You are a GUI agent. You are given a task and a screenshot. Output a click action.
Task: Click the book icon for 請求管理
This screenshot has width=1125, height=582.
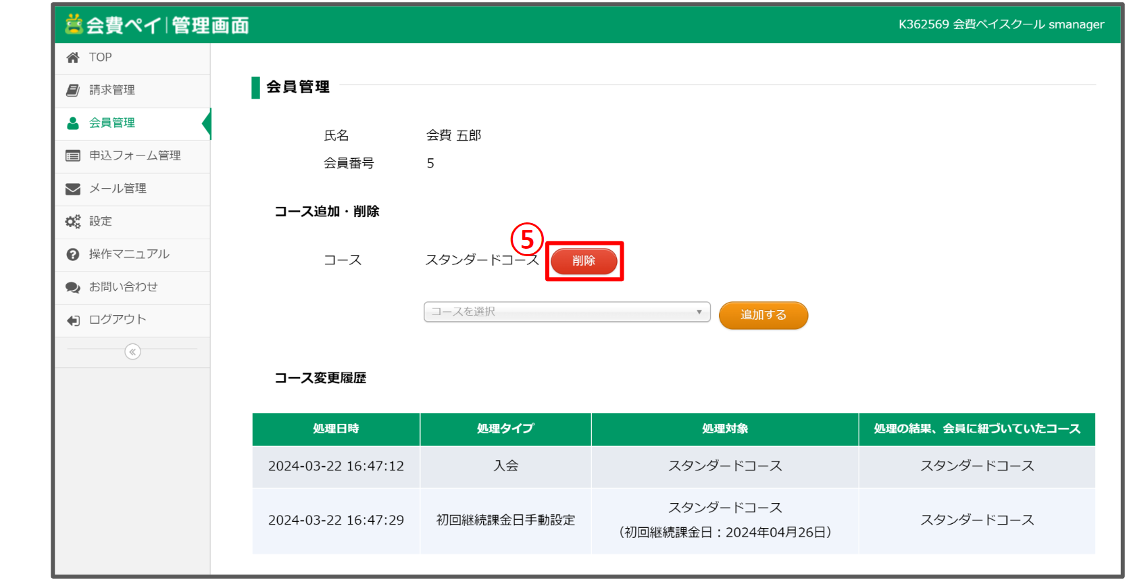[73, 91]
